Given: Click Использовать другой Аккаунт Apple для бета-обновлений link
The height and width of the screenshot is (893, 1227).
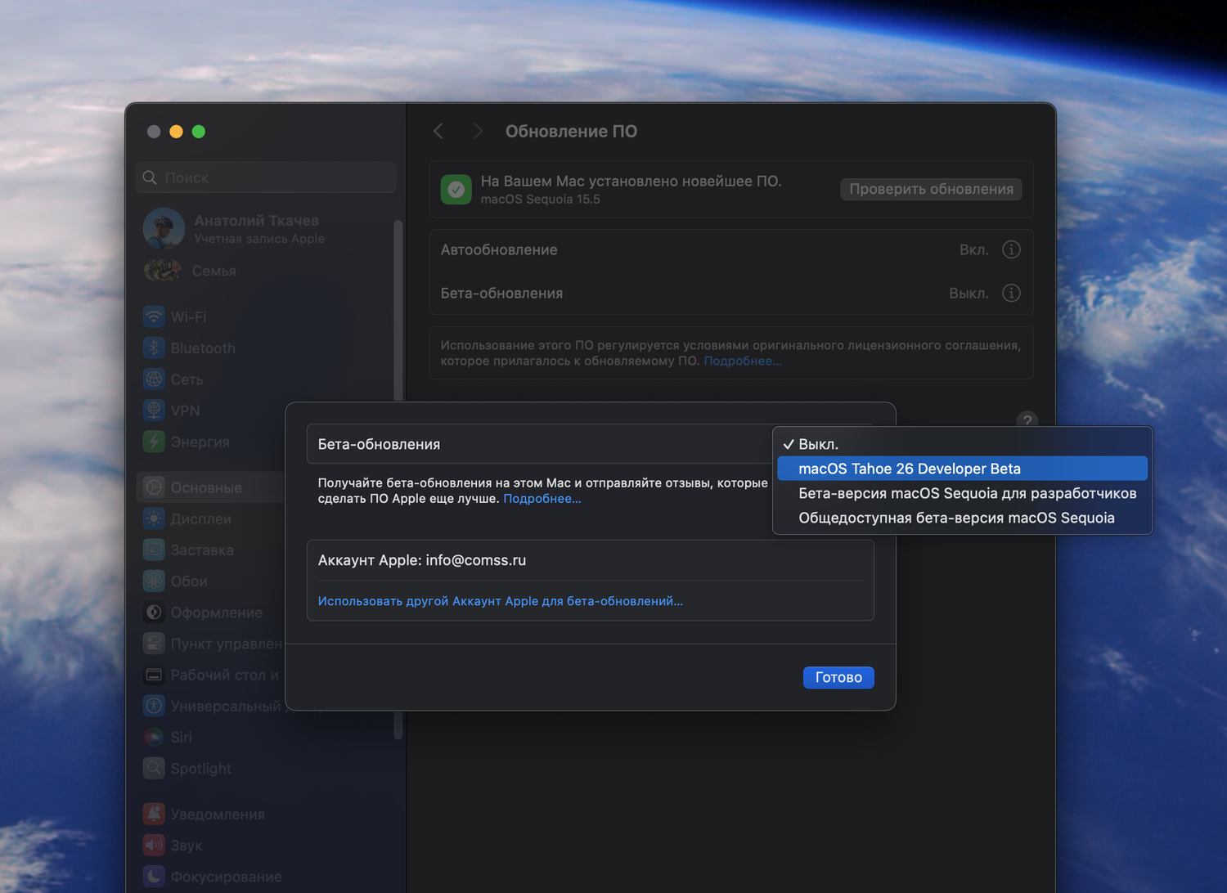Looking at the screenshot, I should [500, 601].
